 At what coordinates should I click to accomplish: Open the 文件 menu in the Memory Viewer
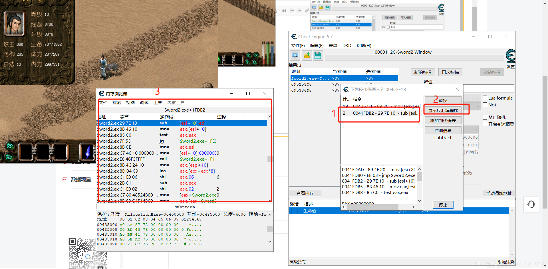103,103
